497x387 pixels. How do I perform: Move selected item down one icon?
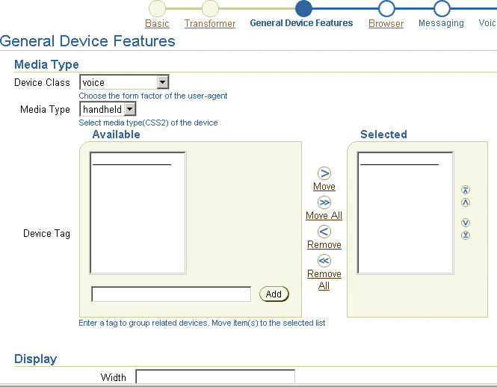(x=466, y=223)
